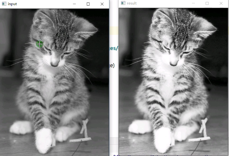Viewport: 229px width, 156px height.
Task: Maximize the result window
Action: pos(207,3)
